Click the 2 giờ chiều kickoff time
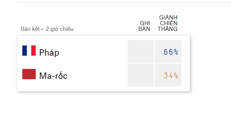 click(x=60, y=29)
